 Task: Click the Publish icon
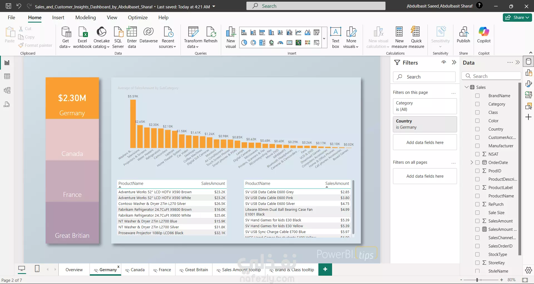[x=463, y=35]
